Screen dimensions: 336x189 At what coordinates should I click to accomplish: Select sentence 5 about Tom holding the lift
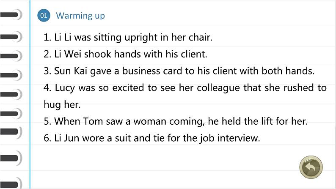click(x=176, y=121)
